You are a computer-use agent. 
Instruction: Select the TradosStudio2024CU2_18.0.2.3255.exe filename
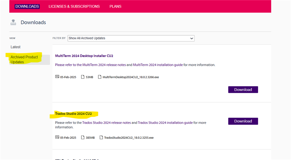click(x=129, y=138)
